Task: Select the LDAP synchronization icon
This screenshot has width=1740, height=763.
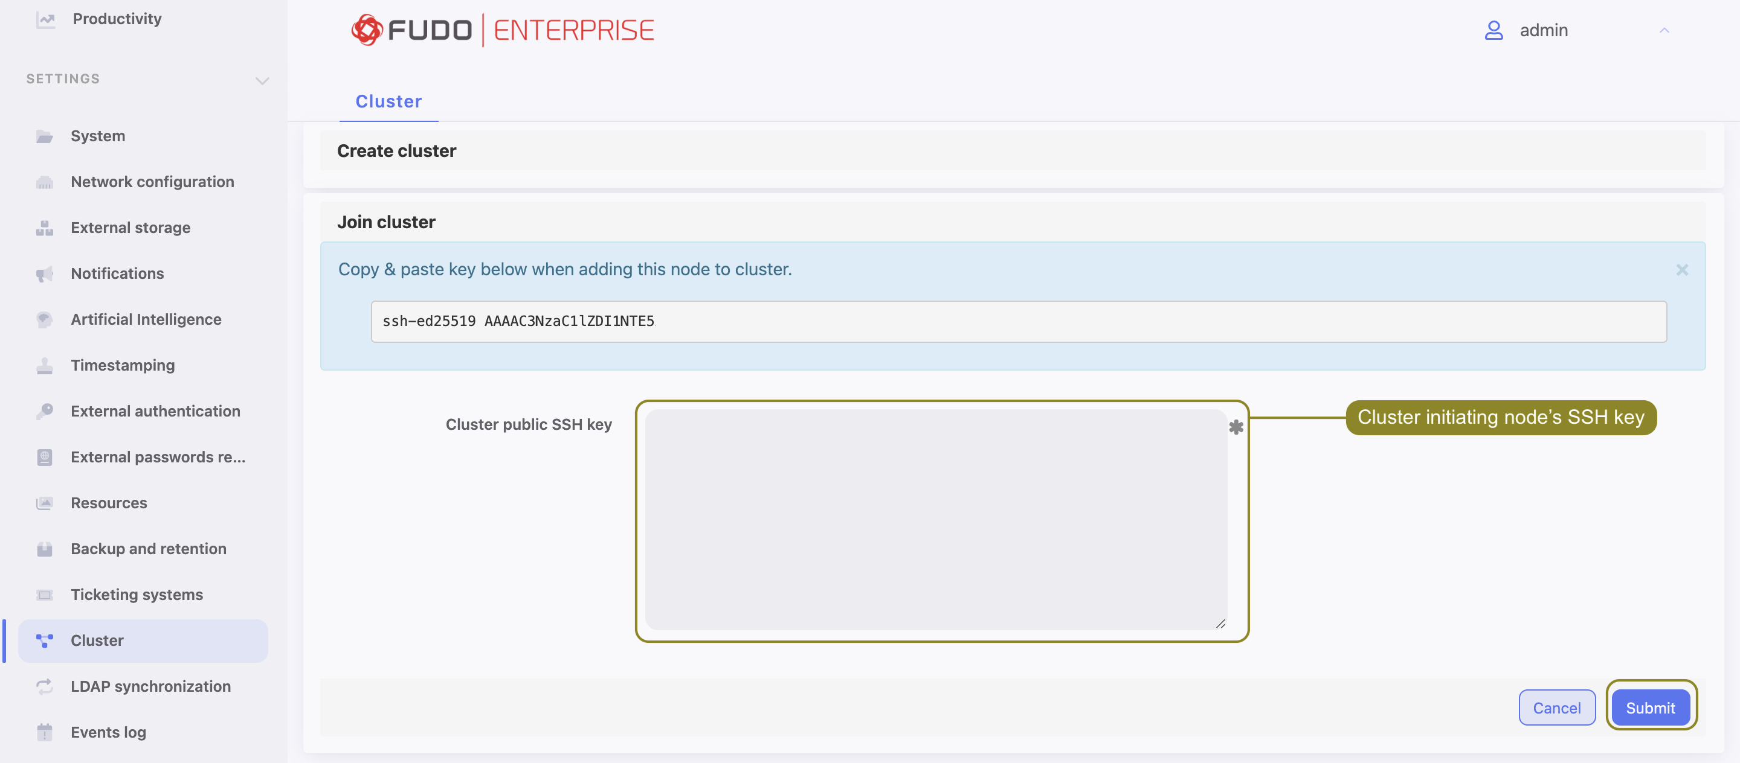Action: coord(45,687)
